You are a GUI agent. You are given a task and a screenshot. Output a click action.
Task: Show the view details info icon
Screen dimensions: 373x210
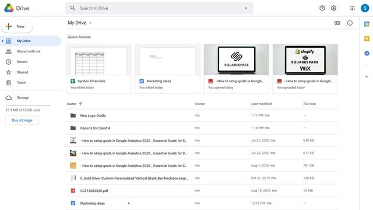coord(350,23)
